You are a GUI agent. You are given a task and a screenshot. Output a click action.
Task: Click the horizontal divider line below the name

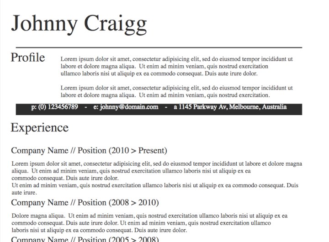(x=159, y=47)
